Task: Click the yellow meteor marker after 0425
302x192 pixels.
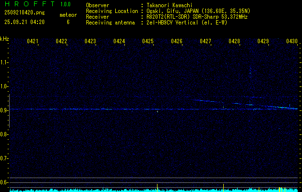Action: tap(157, 188)
